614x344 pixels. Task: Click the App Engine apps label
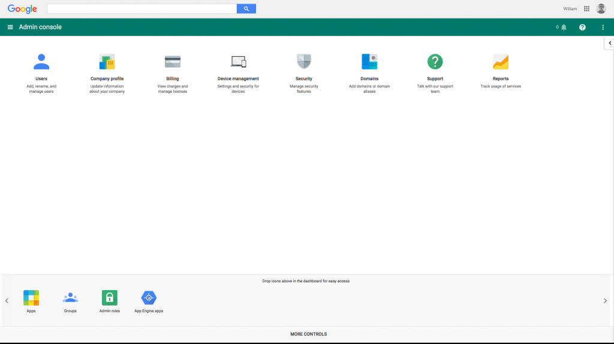(149, 311)
